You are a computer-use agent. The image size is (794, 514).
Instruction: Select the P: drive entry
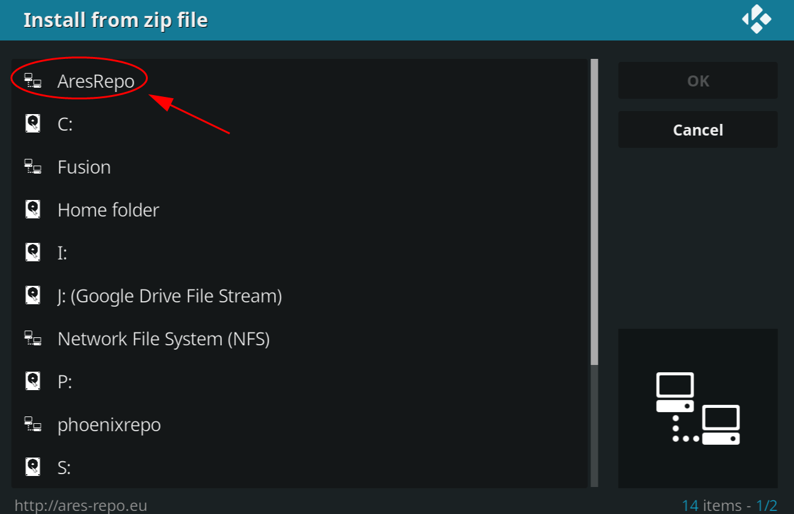coord(300,382)
